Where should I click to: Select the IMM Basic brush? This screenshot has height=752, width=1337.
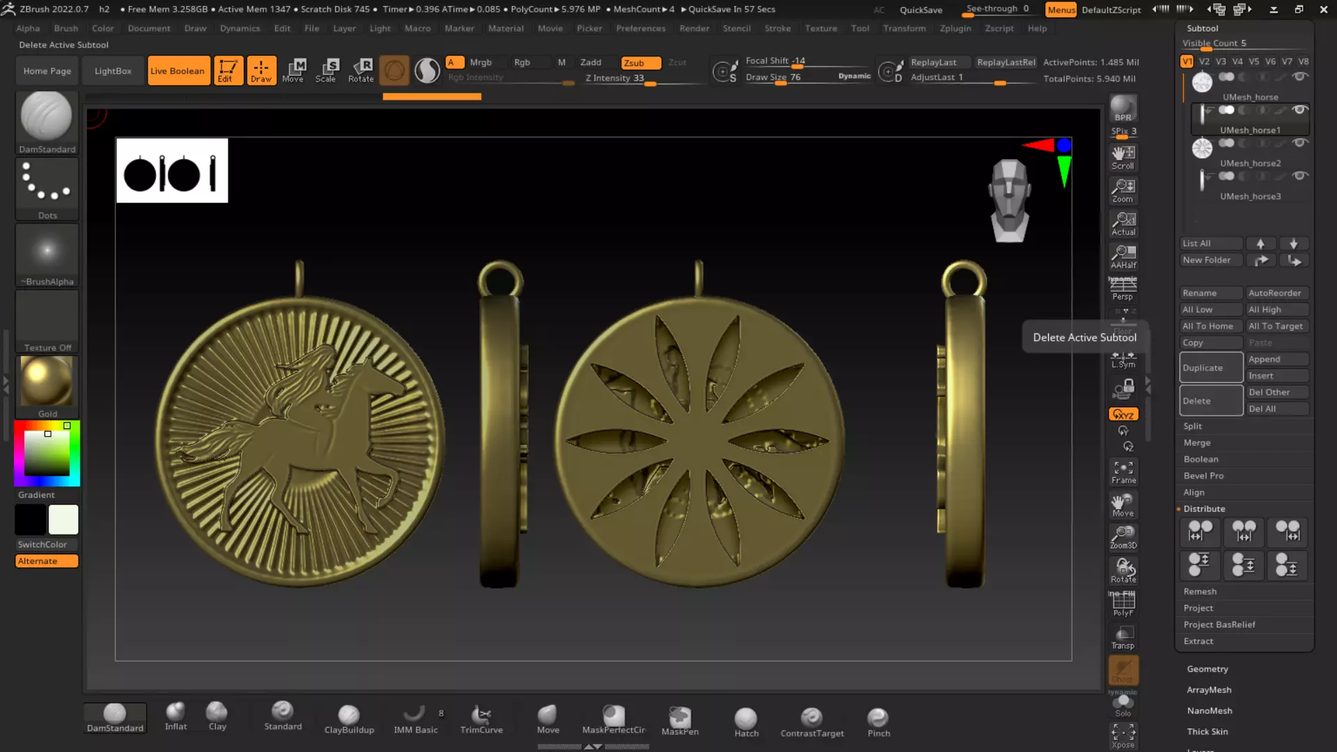coord(416,719)
